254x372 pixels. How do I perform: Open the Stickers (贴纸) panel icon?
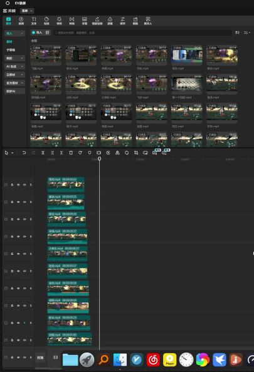point(46,21)
